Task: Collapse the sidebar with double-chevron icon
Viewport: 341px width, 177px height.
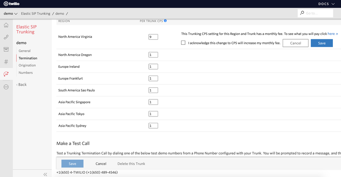Action: 45,174
